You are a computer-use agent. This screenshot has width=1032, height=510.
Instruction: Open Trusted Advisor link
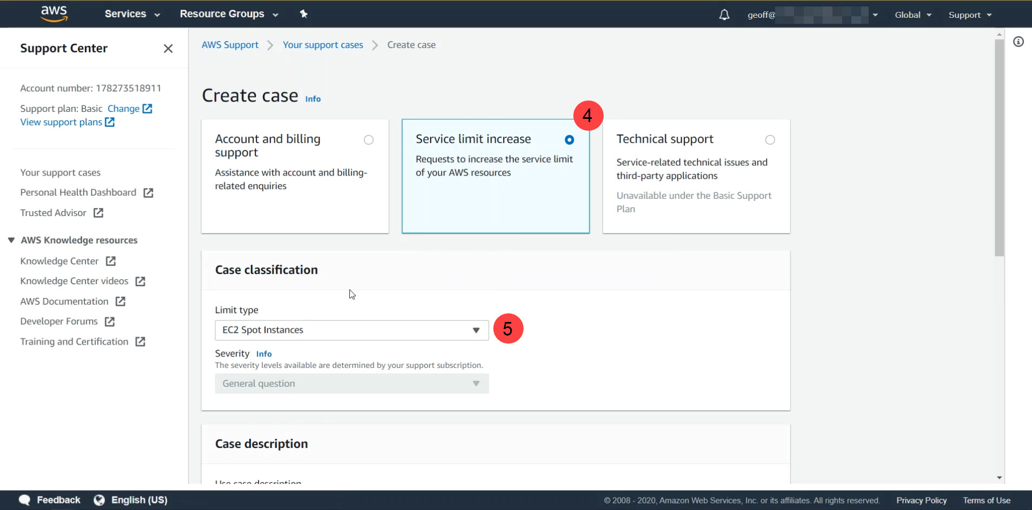53,213
